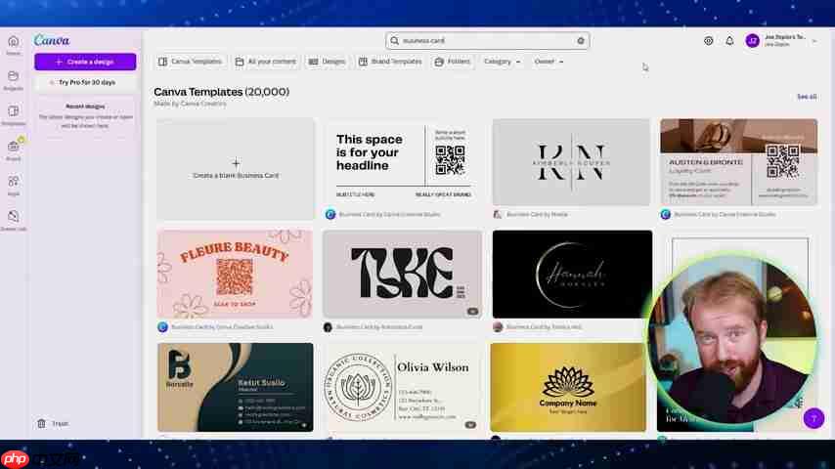Image resolution: width=835 pixels, height=469 pixels.
Task: Click the Create a design button
Action: [x=85, y=62]
